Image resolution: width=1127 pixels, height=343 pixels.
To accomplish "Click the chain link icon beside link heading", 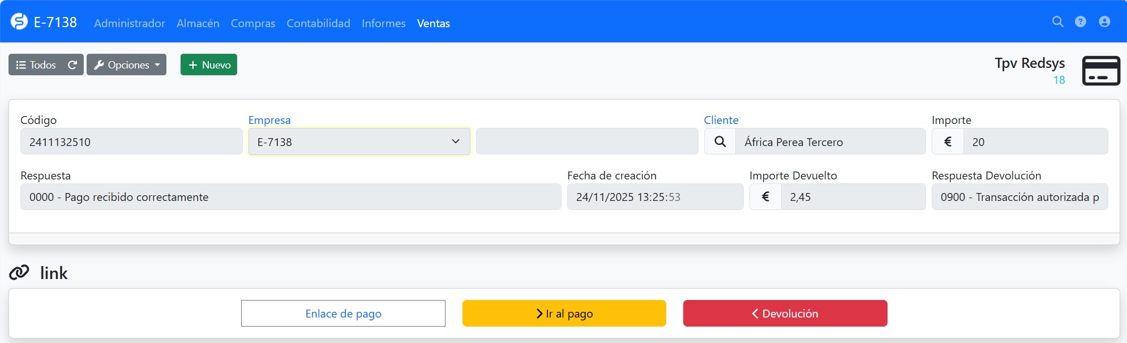I will (x=19, y=273).
